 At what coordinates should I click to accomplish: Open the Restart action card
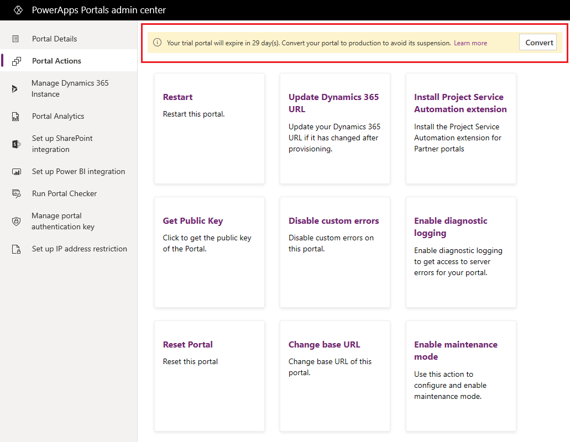(210, 128)
